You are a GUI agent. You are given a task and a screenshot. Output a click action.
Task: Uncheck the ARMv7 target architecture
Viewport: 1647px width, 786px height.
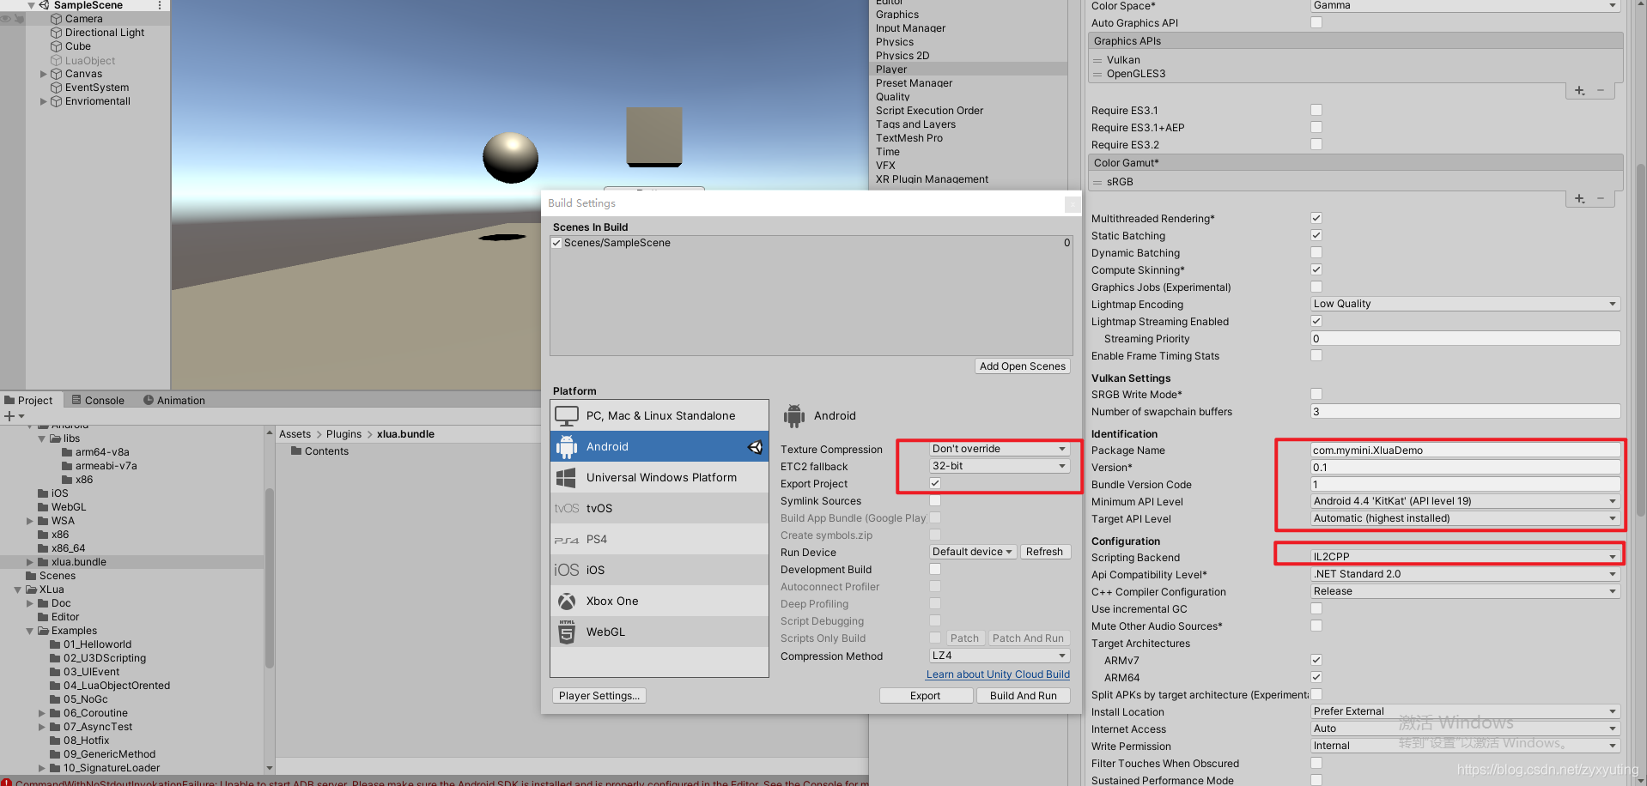[x=1316, y=660]
